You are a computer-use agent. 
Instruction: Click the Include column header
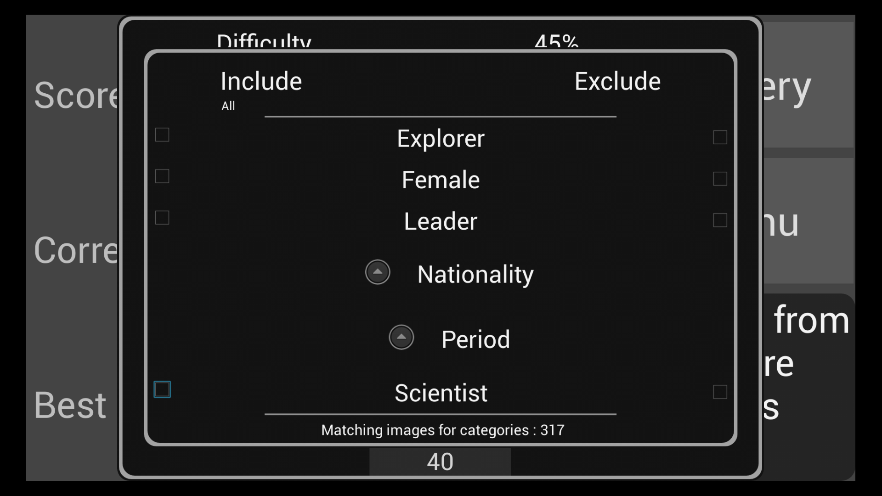[x=261, y=81]
